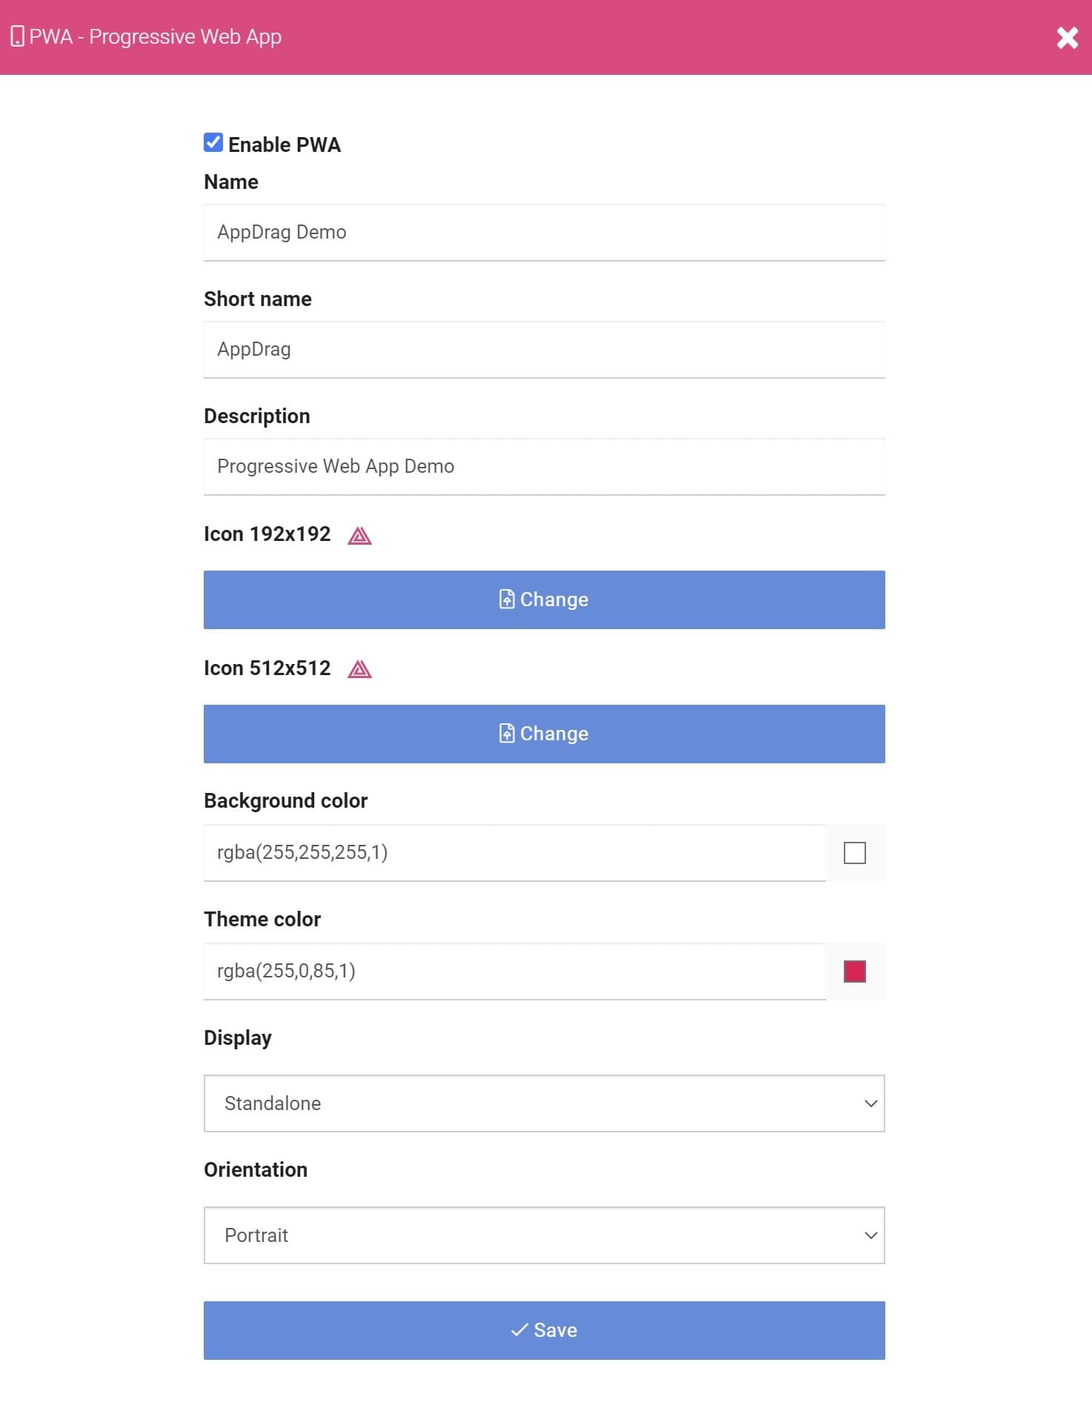Click Change button for Icon 512x512
Viewport: 1092px width, 1408px height.
(x=544, y=734)
